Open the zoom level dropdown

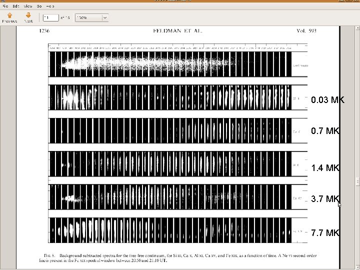click(92, 17)
